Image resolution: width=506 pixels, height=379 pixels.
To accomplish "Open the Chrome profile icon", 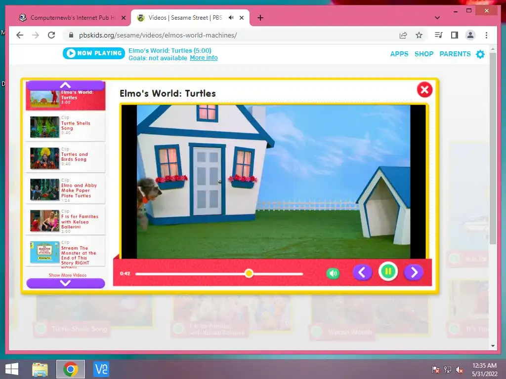I will 470,35.
